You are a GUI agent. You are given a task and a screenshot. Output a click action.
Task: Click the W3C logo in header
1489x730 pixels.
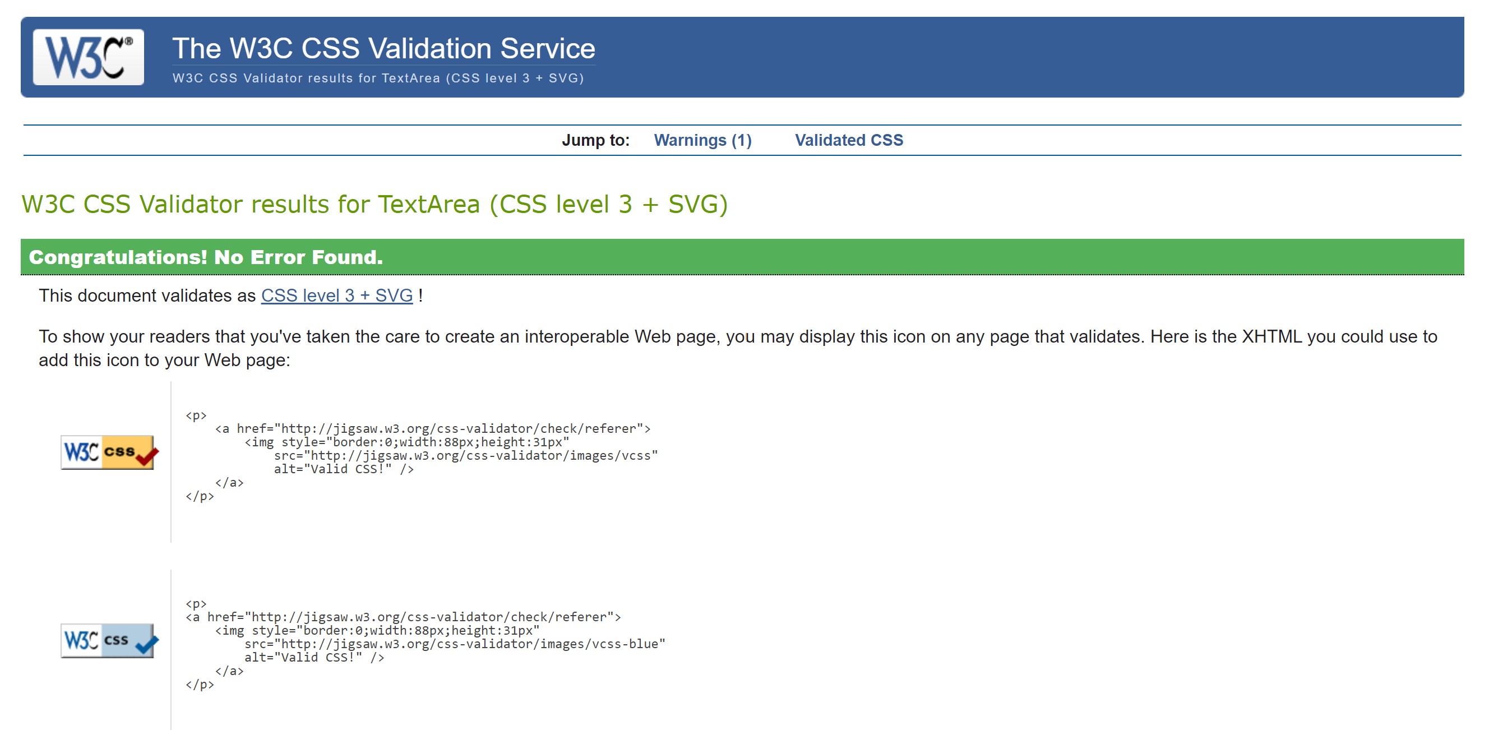click(89, 57)
